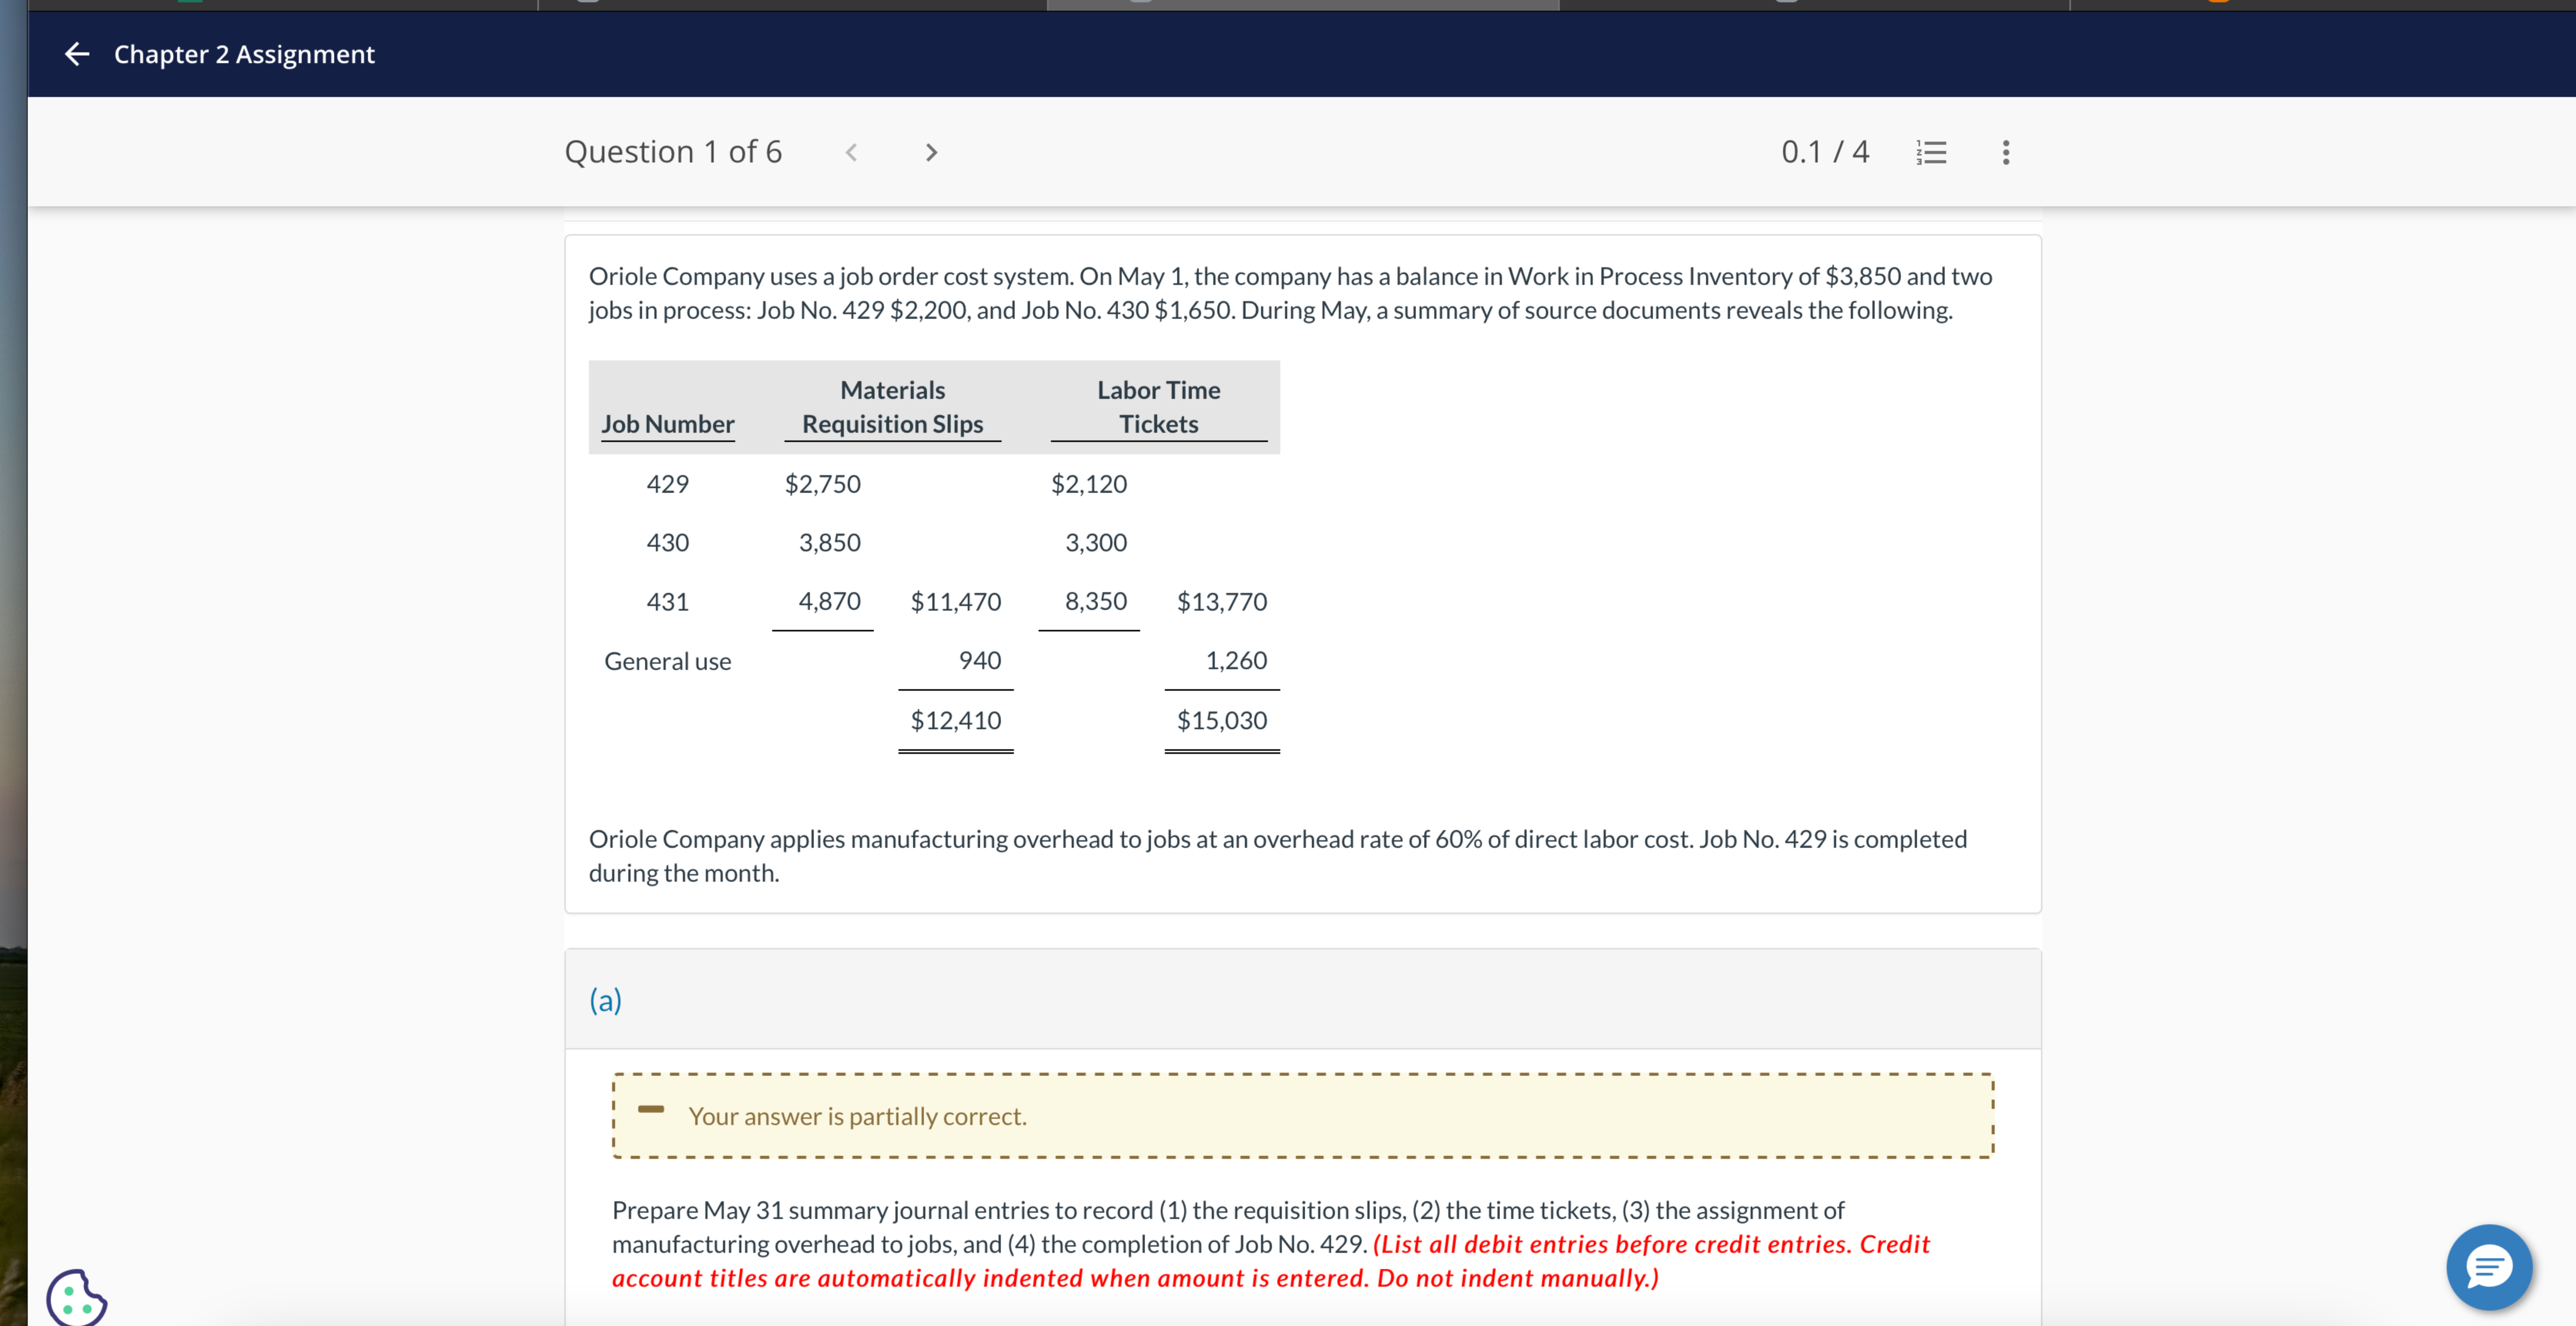Click the minus icon in feedback banner
This screenshot has height=1326, width=2576.
(x=651, y=1109)
